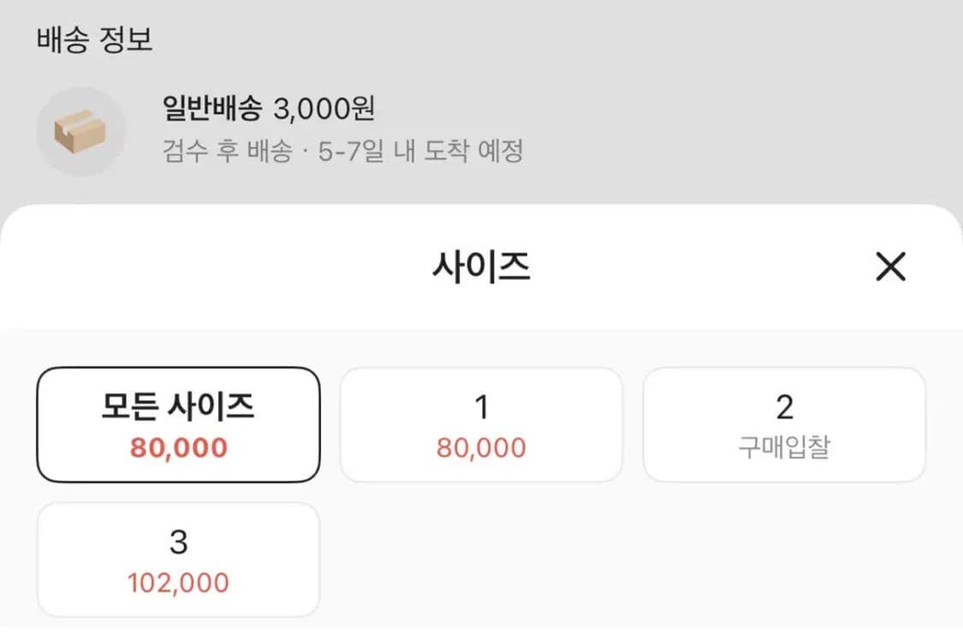Pick size 3 priced 102,000
Viewport: 963px width, 632px height.
(x=178, y=558)
